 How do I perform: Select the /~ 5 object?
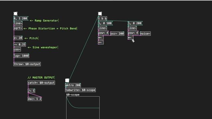tap(31, 91)
